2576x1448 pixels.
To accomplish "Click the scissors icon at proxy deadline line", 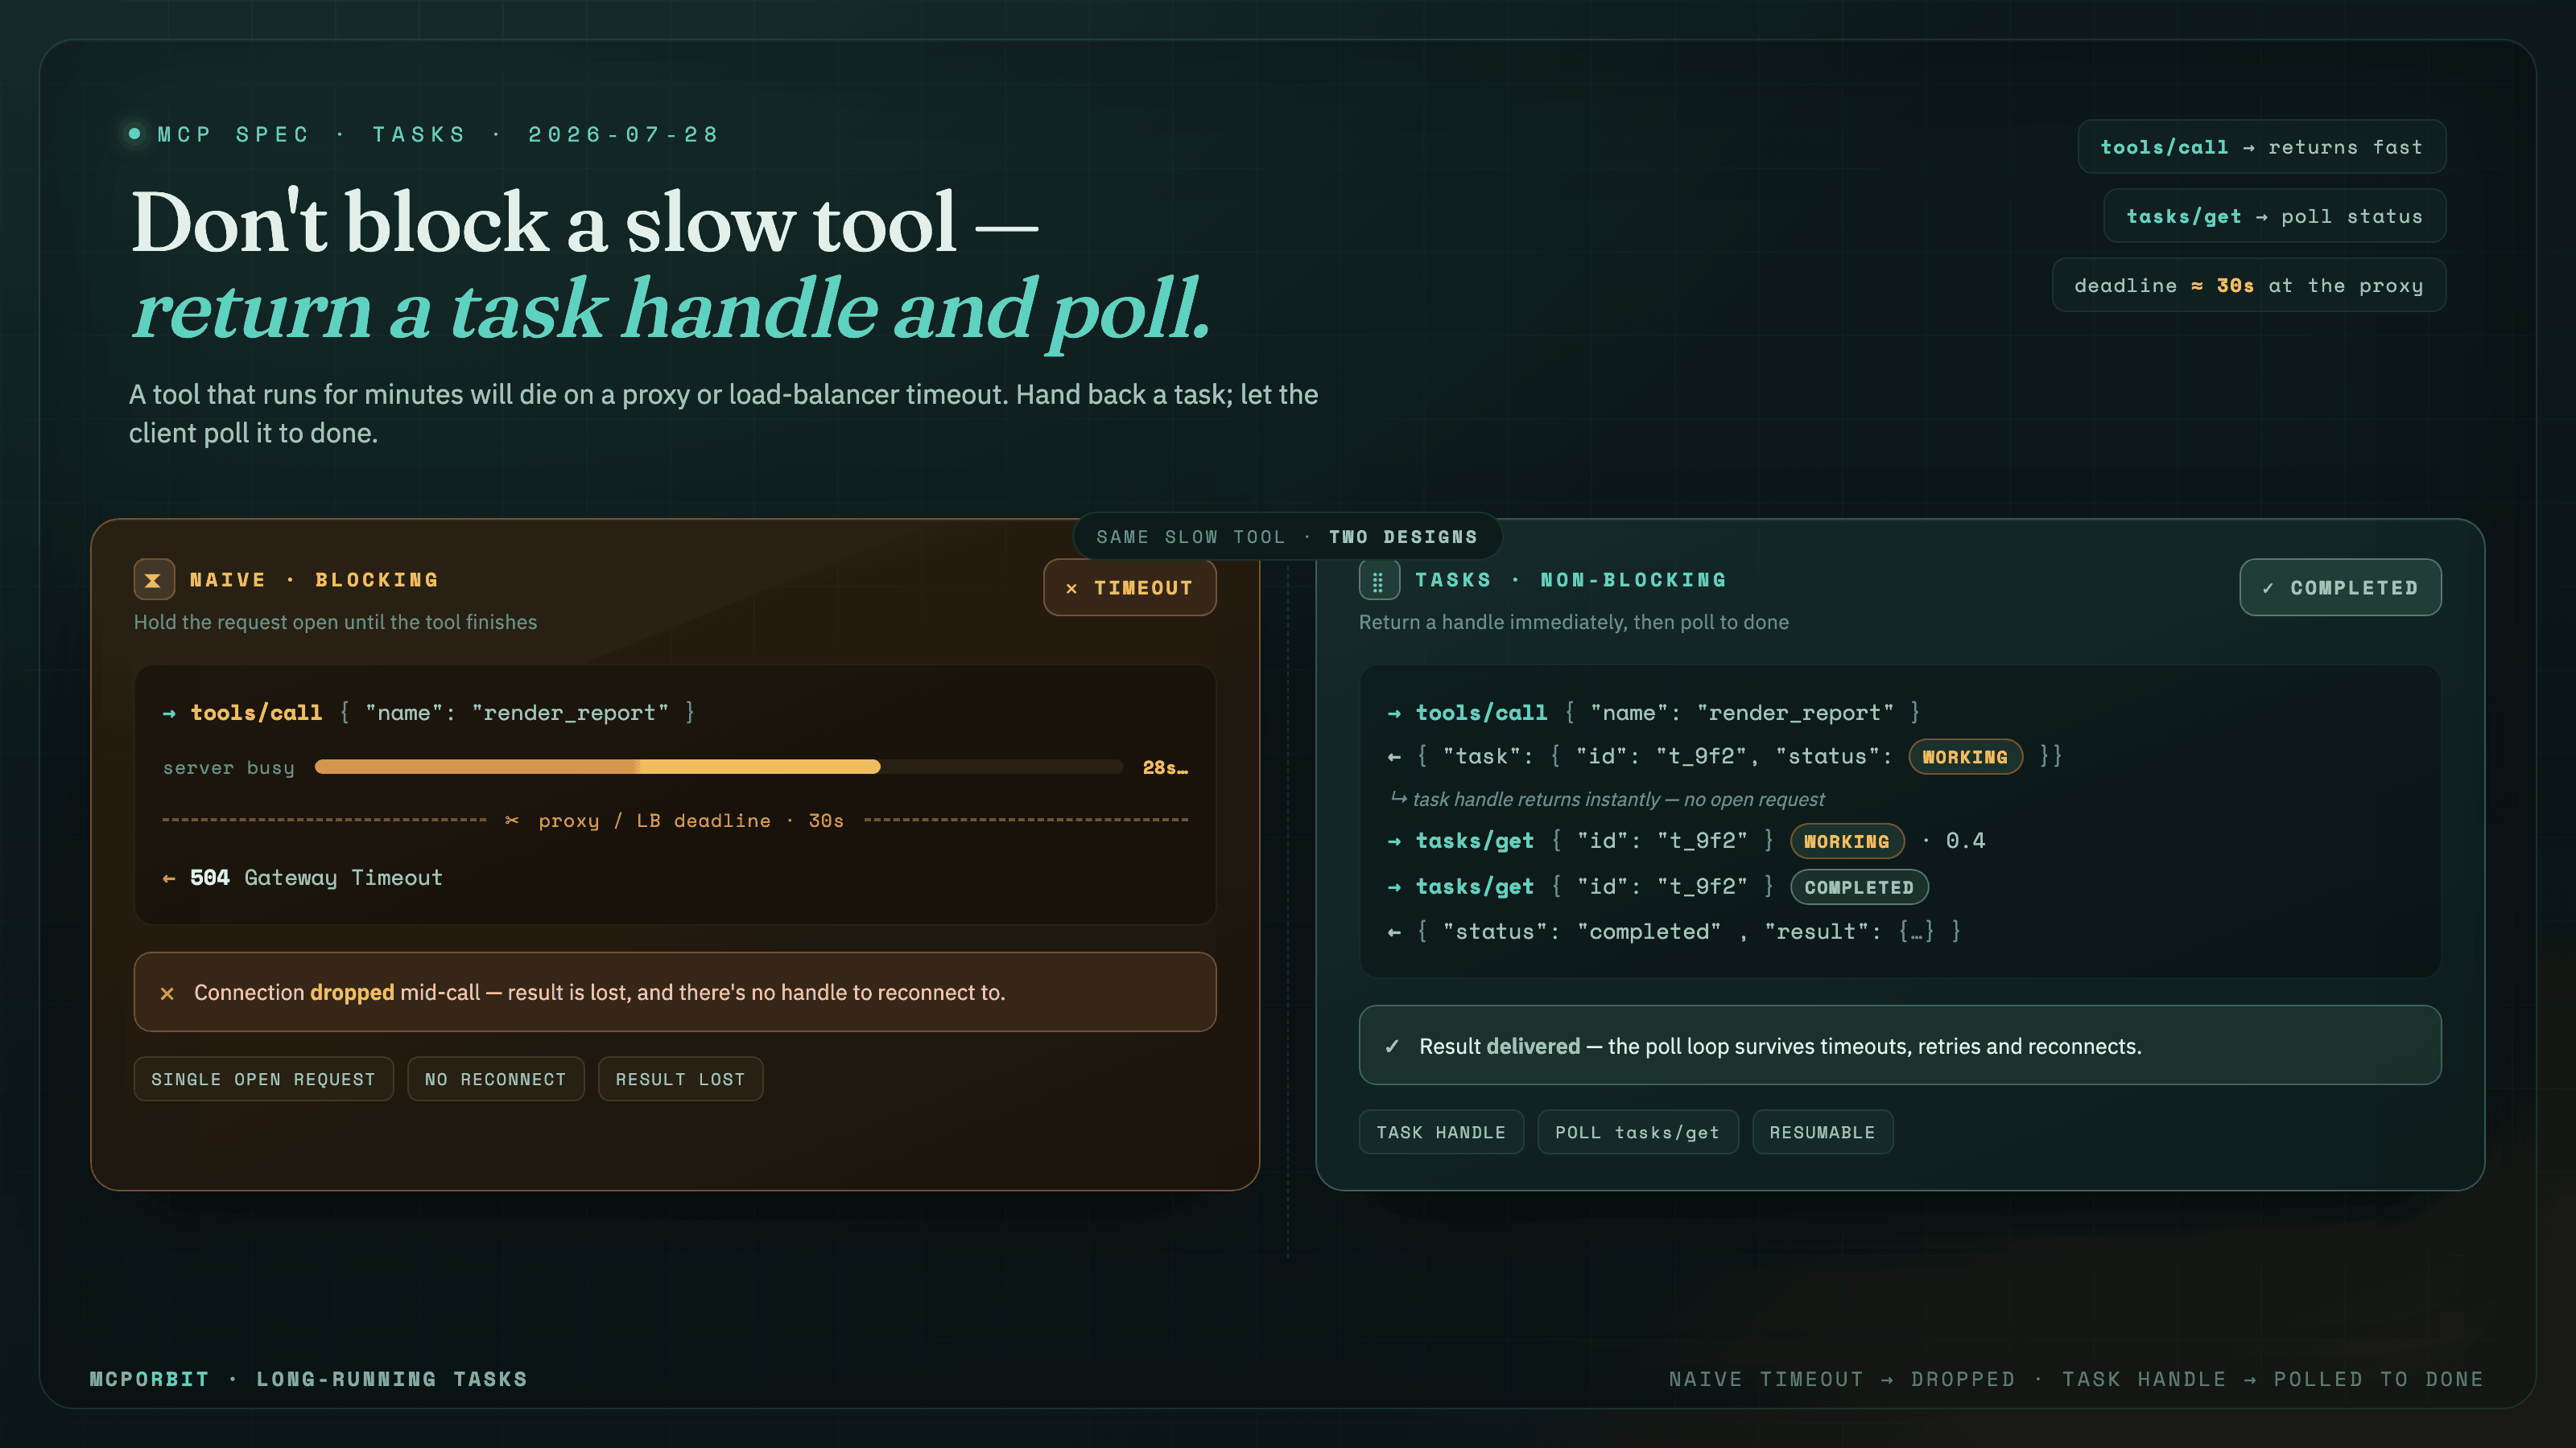I will (x=512, y=820).
